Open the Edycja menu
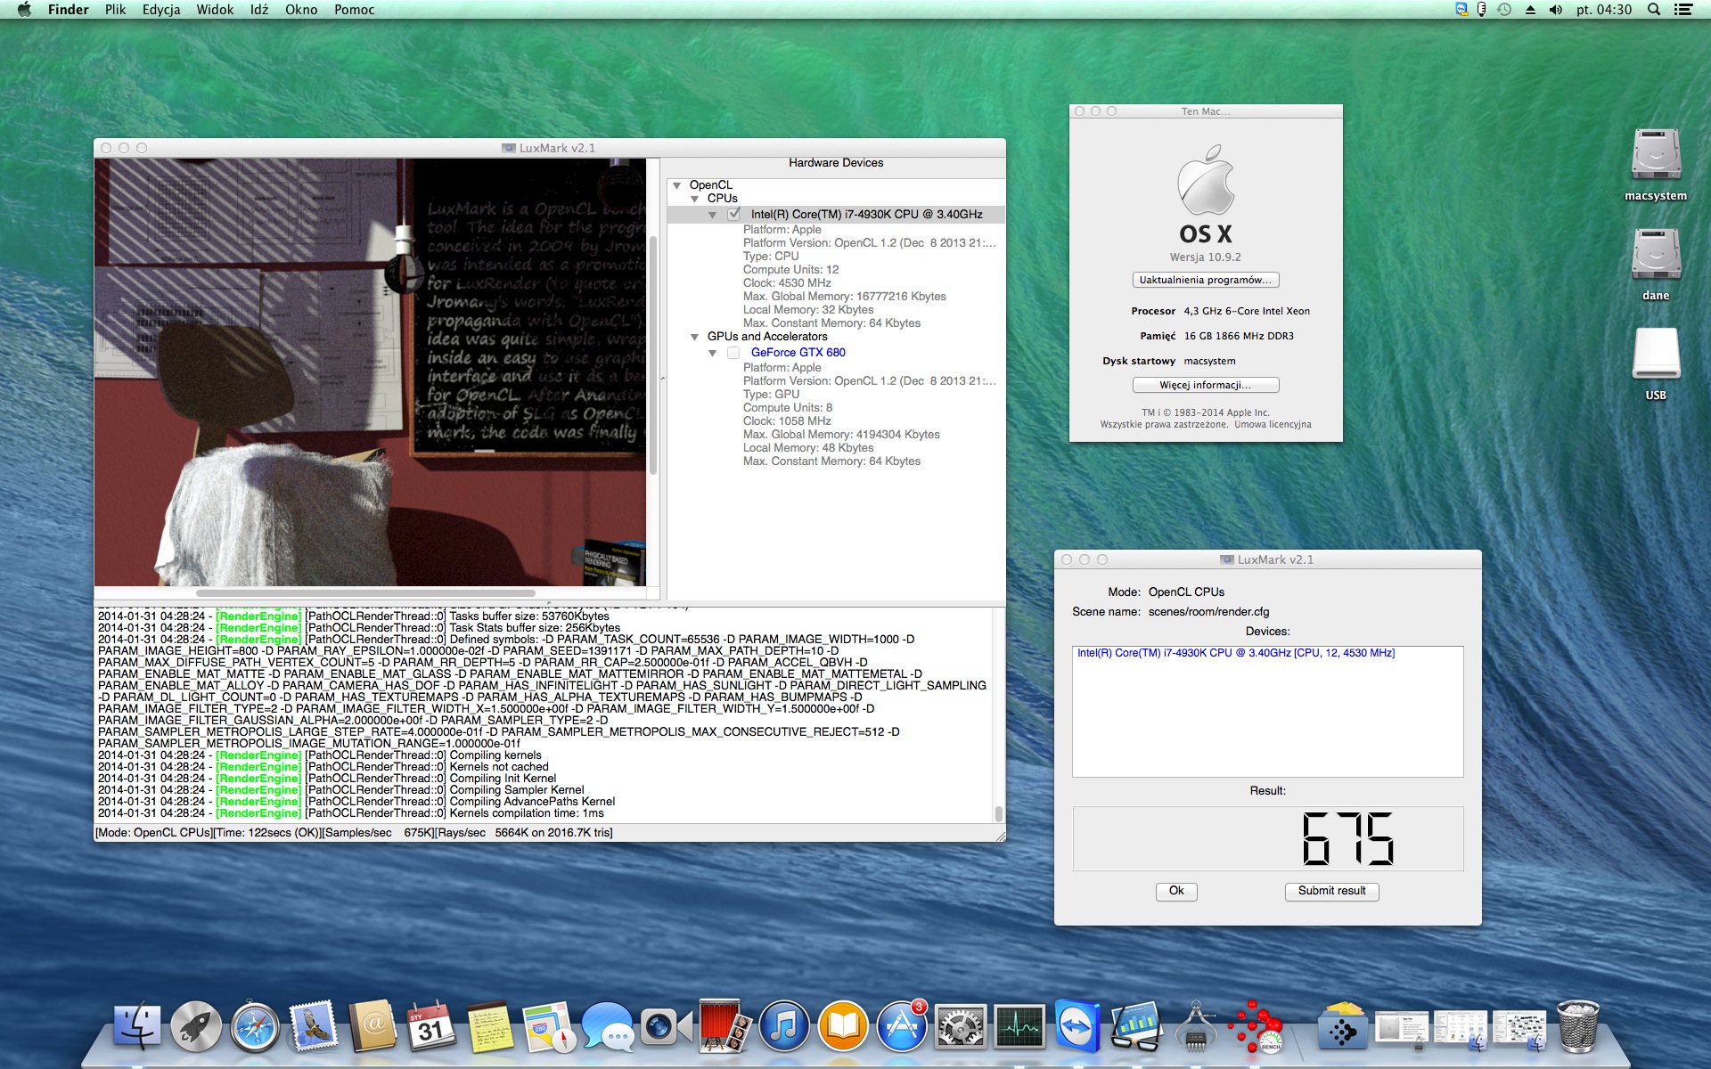The width and height of the screenshot is (1711, 1069). [161, 10]
